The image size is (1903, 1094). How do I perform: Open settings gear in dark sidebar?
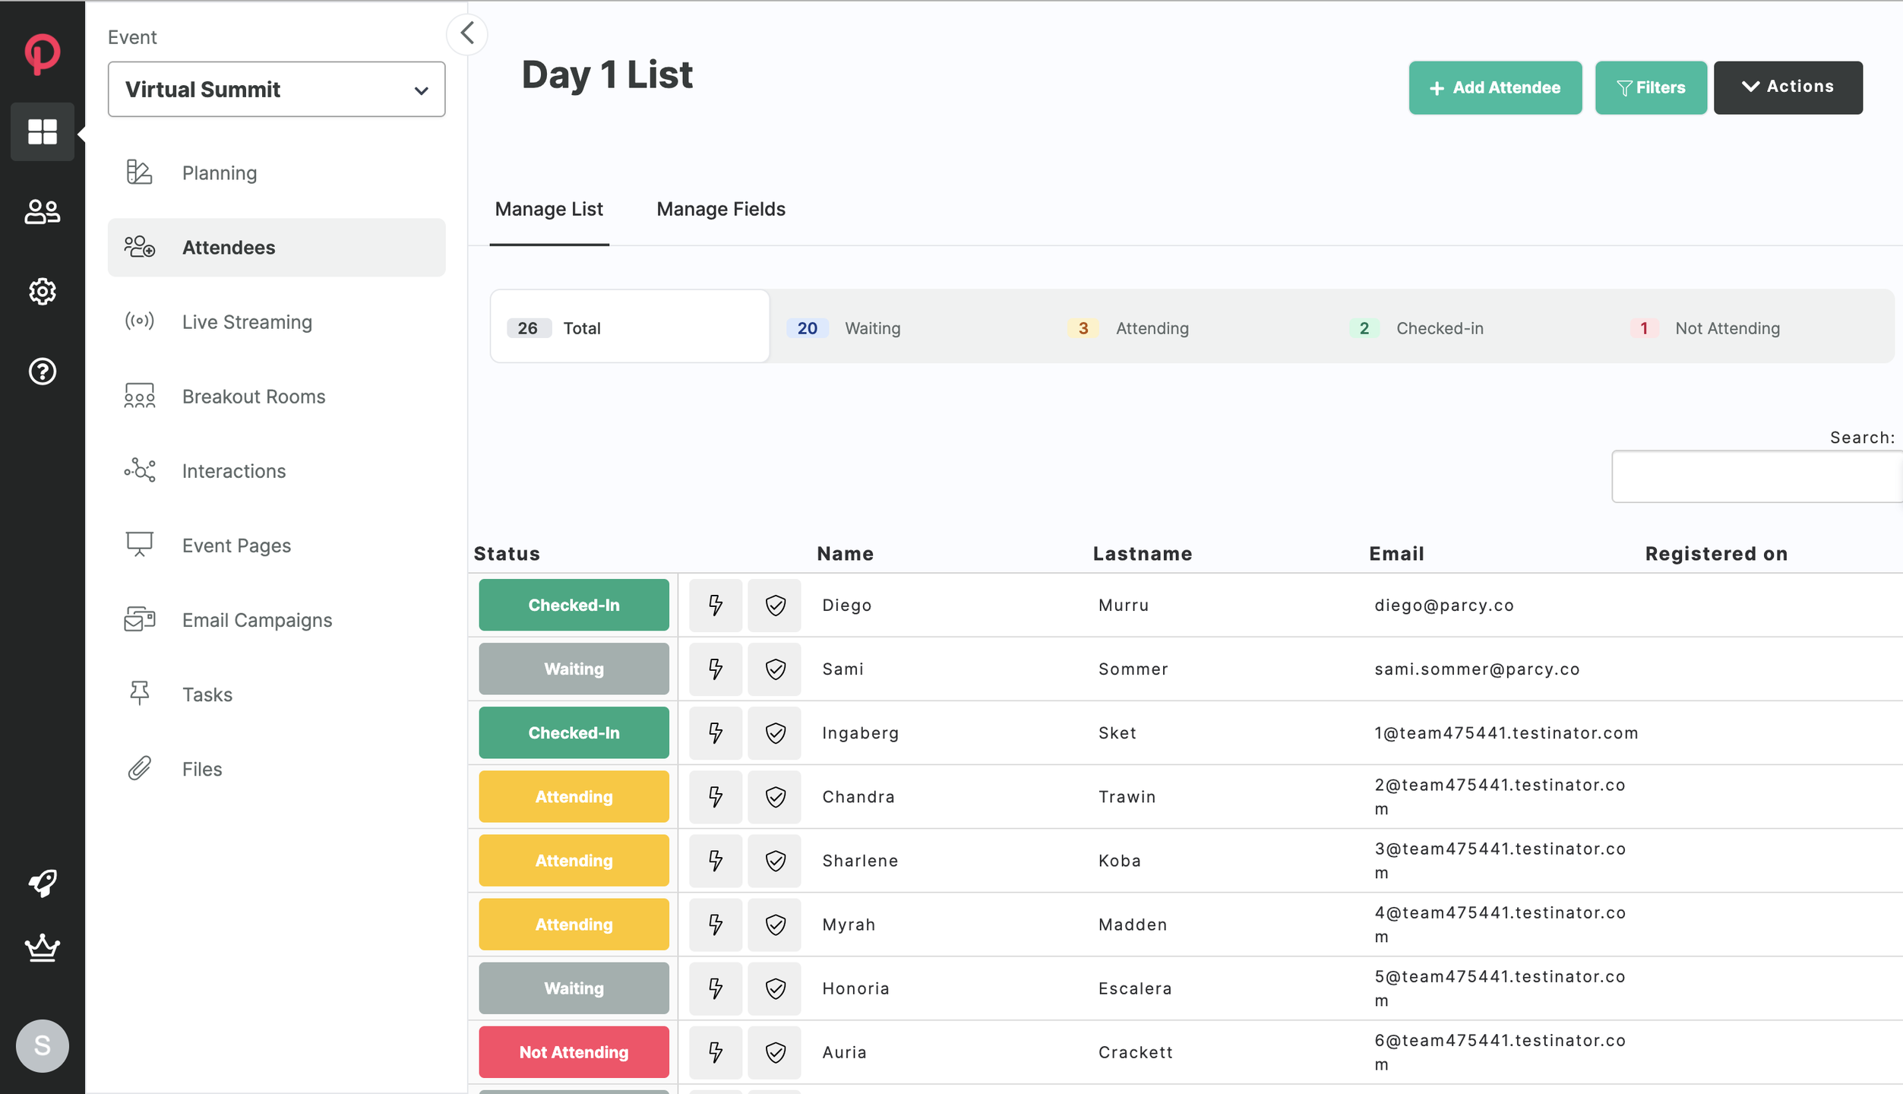[43, 292]
